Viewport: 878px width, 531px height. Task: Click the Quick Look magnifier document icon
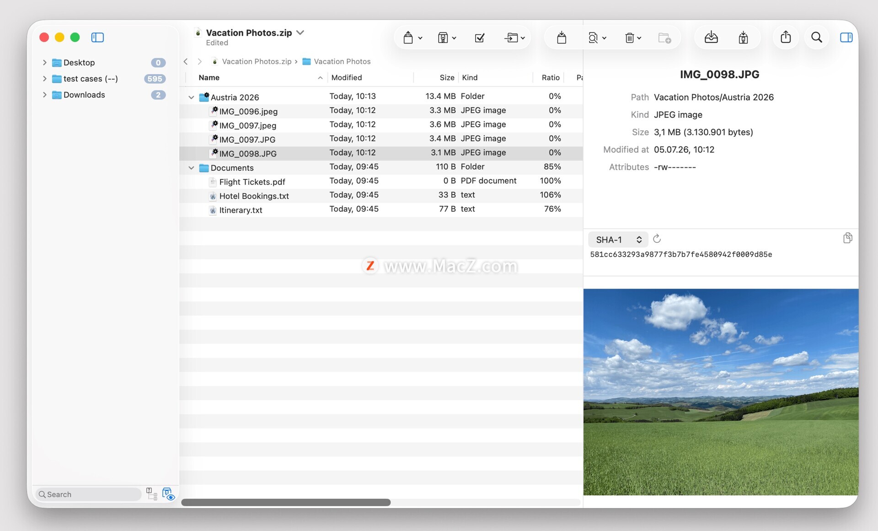593,38
